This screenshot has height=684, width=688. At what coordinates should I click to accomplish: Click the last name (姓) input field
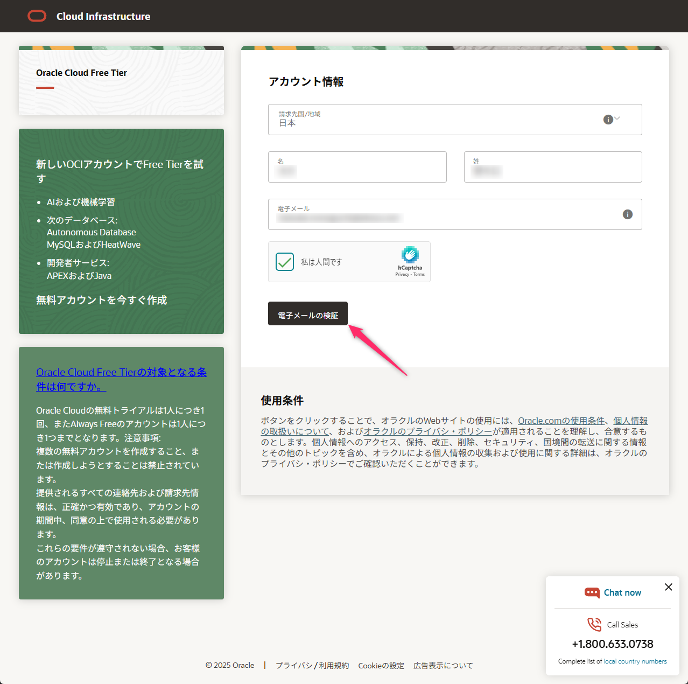pos(553,167)
